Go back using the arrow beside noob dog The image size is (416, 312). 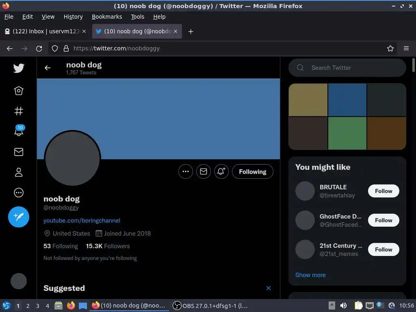[x=48, y=68]
